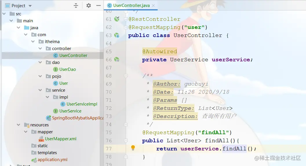Switch to UserController.java tab
This screenshot has width=306, height=166.
131,5
